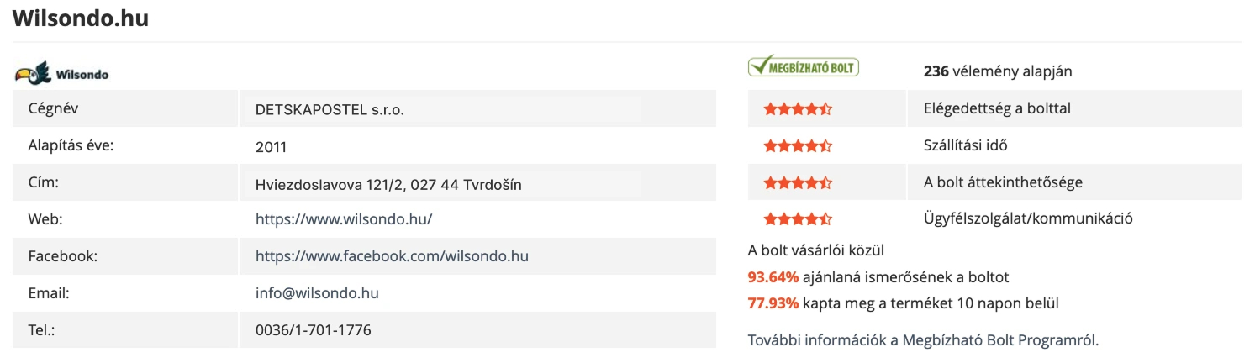Click the company name DETSKAPOSTEL s.r.o.
The width and height of the screenshot is (1255, 363).
pos(330,110)
